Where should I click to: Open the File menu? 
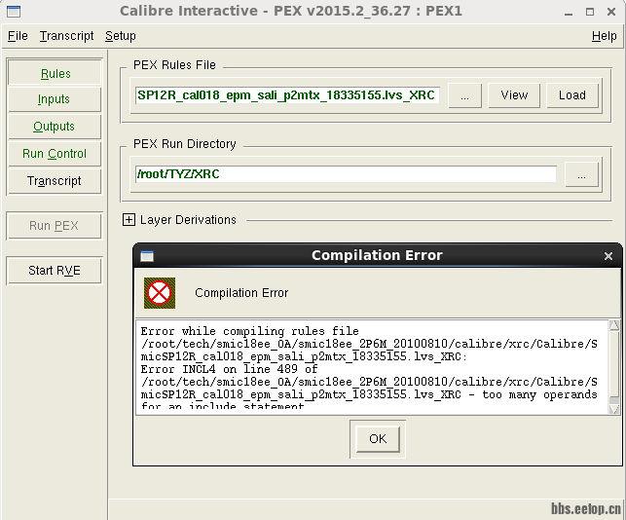(18, 36)
